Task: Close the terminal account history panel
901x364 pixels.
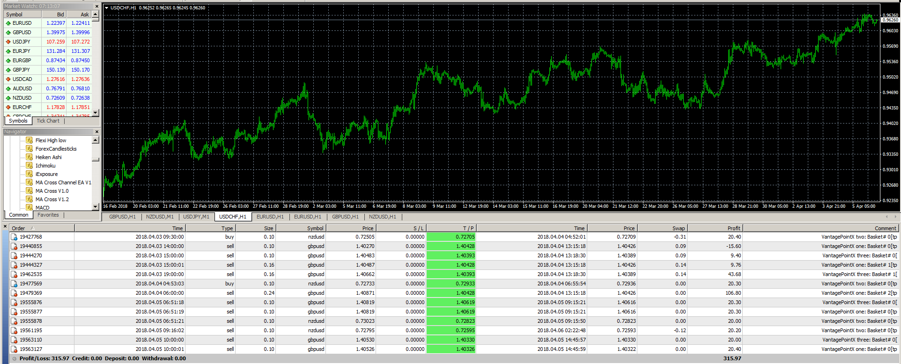Action: [5, 226]
